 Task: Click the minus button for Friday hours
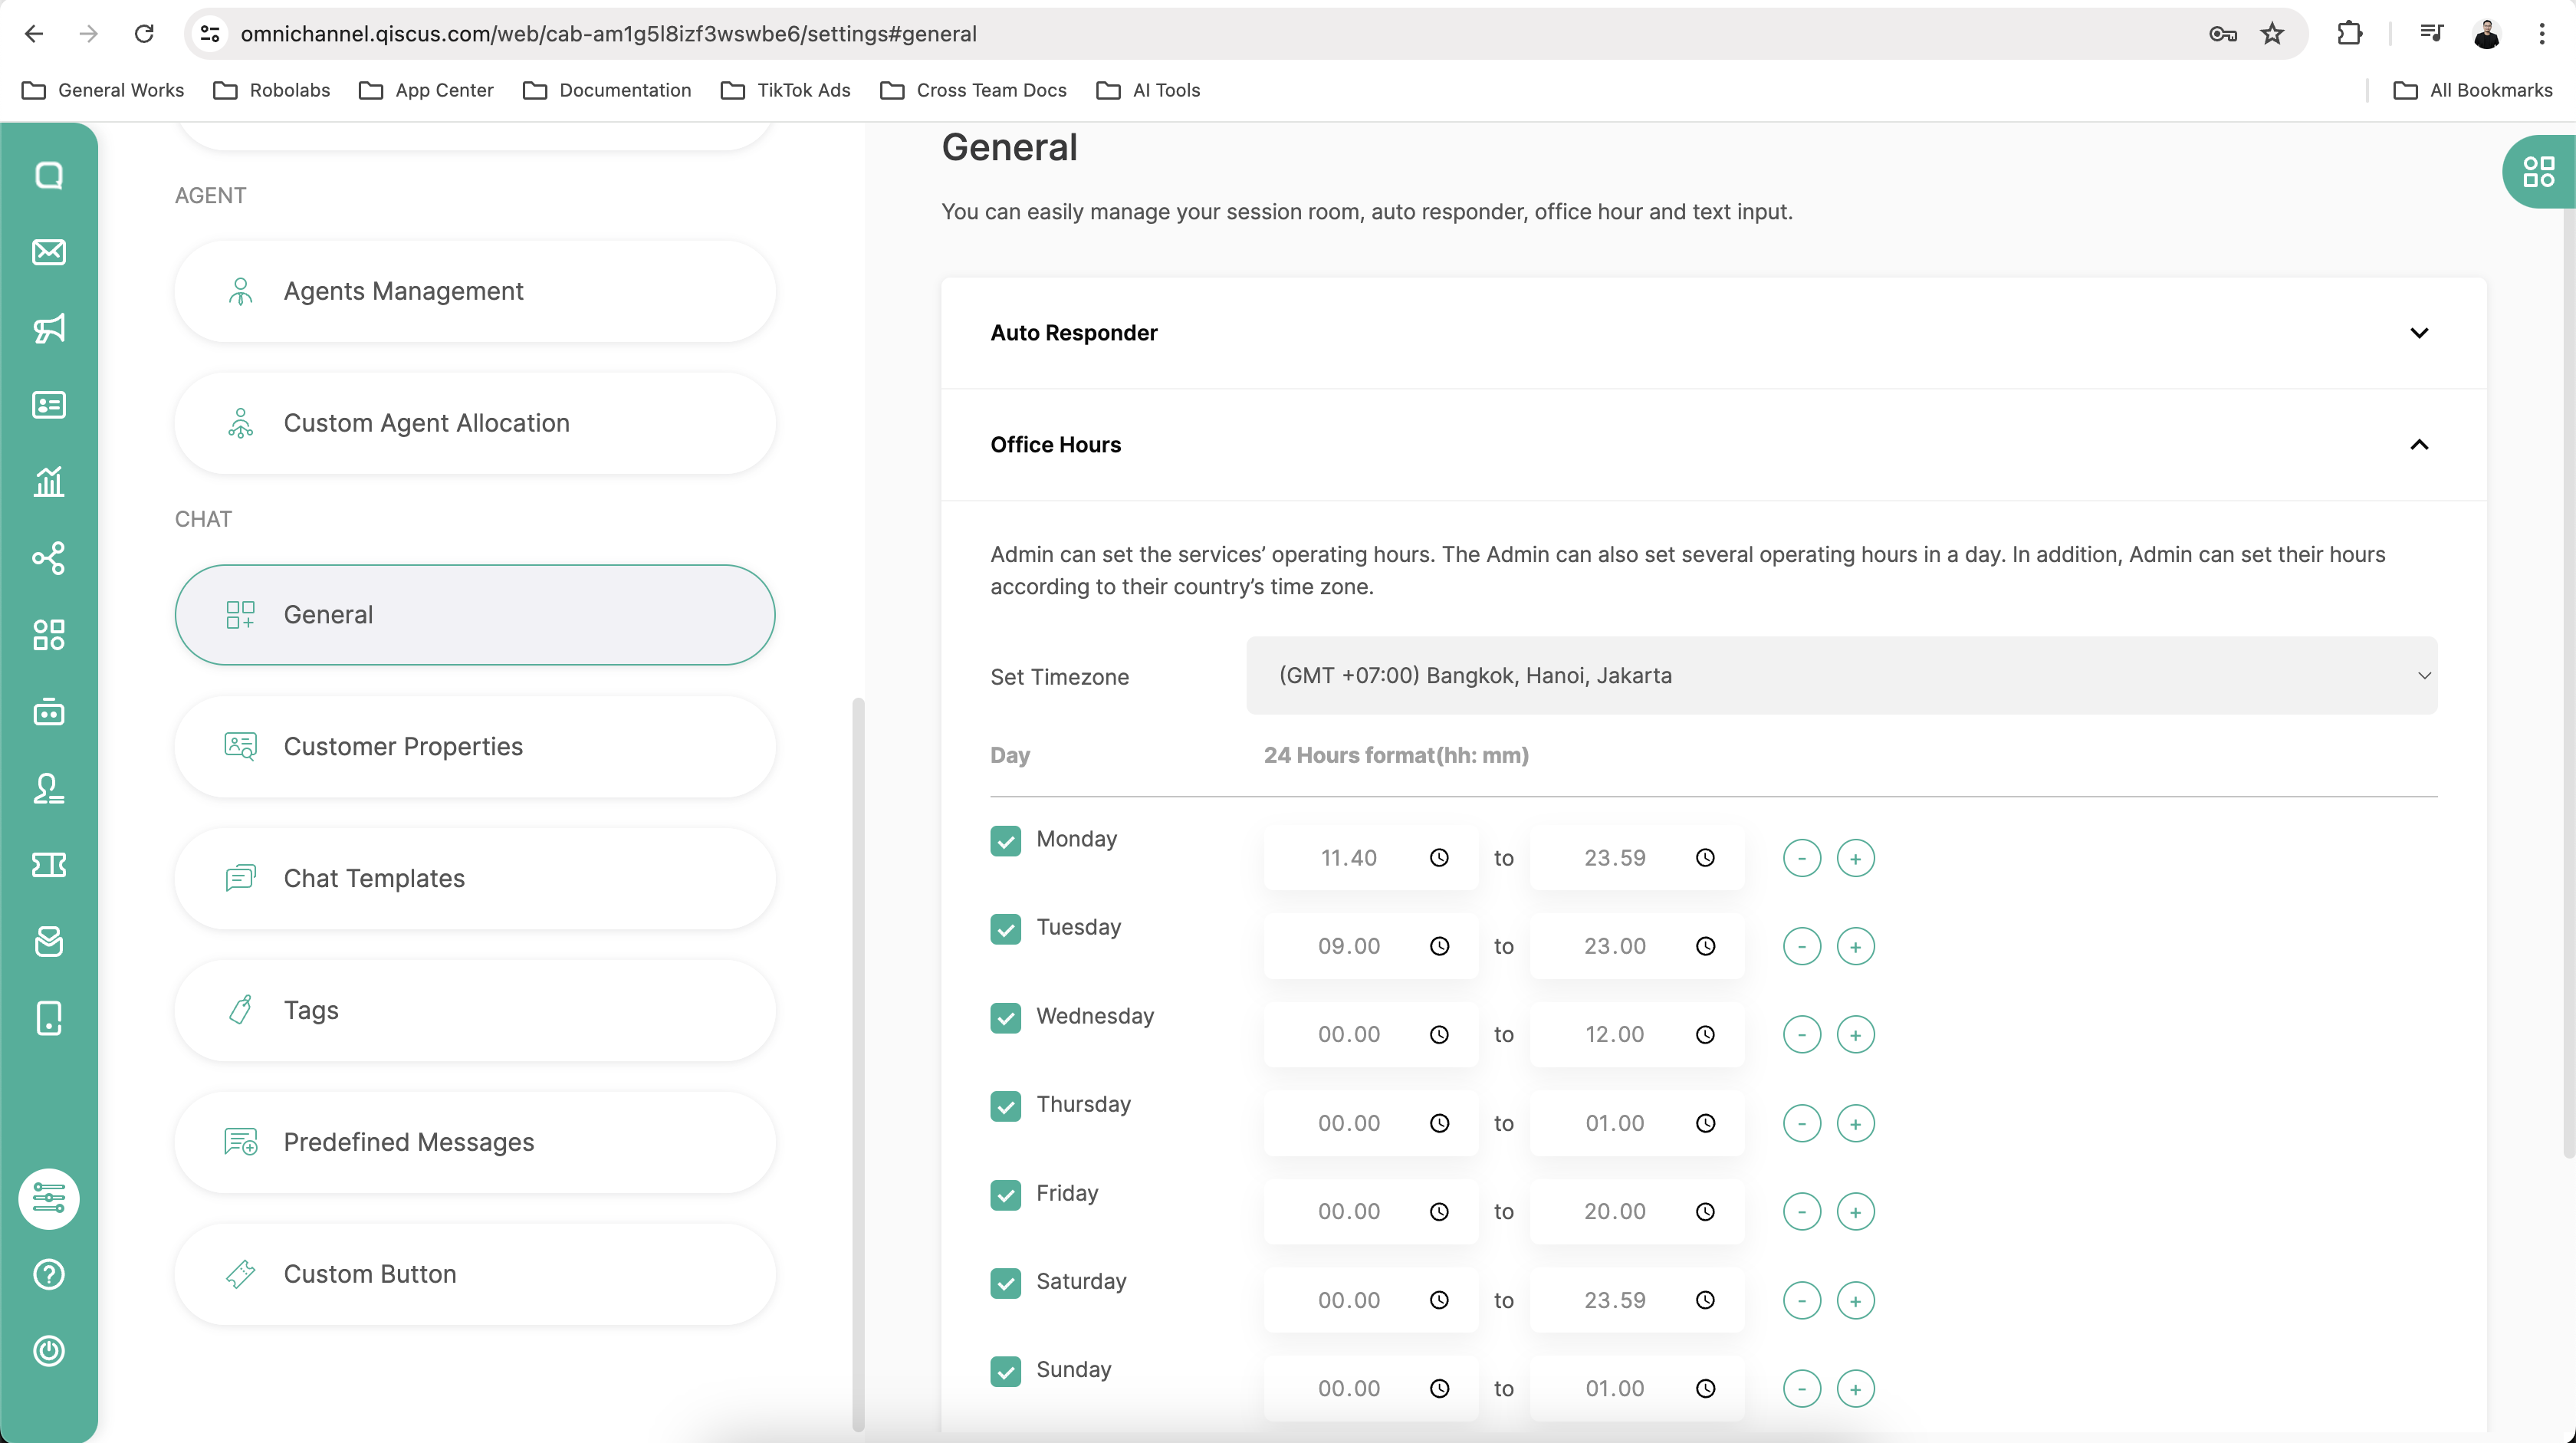pyautogui.click(x=1801, y=1212)
